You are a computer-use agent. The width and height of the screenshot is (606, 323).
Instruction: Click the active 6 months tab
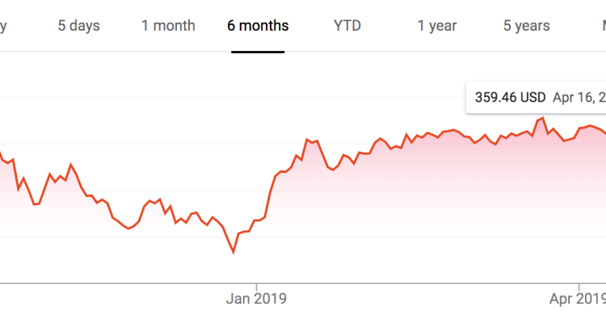point(258,26)
